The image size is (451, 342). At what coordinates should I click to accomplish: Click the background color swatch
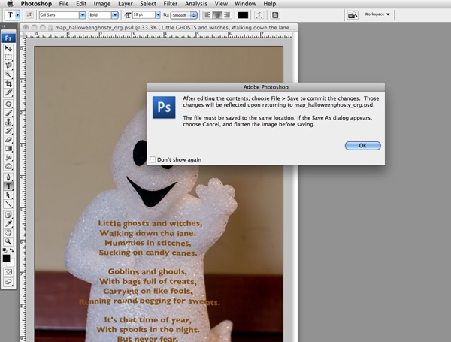11,263
